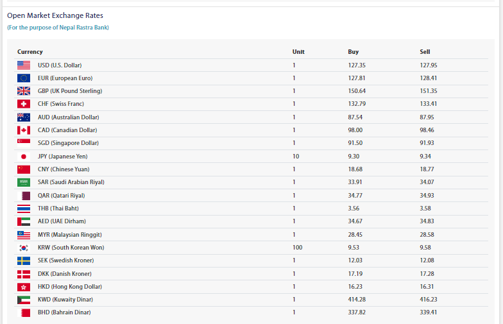The width and height of the screenshot is (503, 324).
Task: Click the Nepal Rastra Bank note text
Action: [x=58, y=28]
